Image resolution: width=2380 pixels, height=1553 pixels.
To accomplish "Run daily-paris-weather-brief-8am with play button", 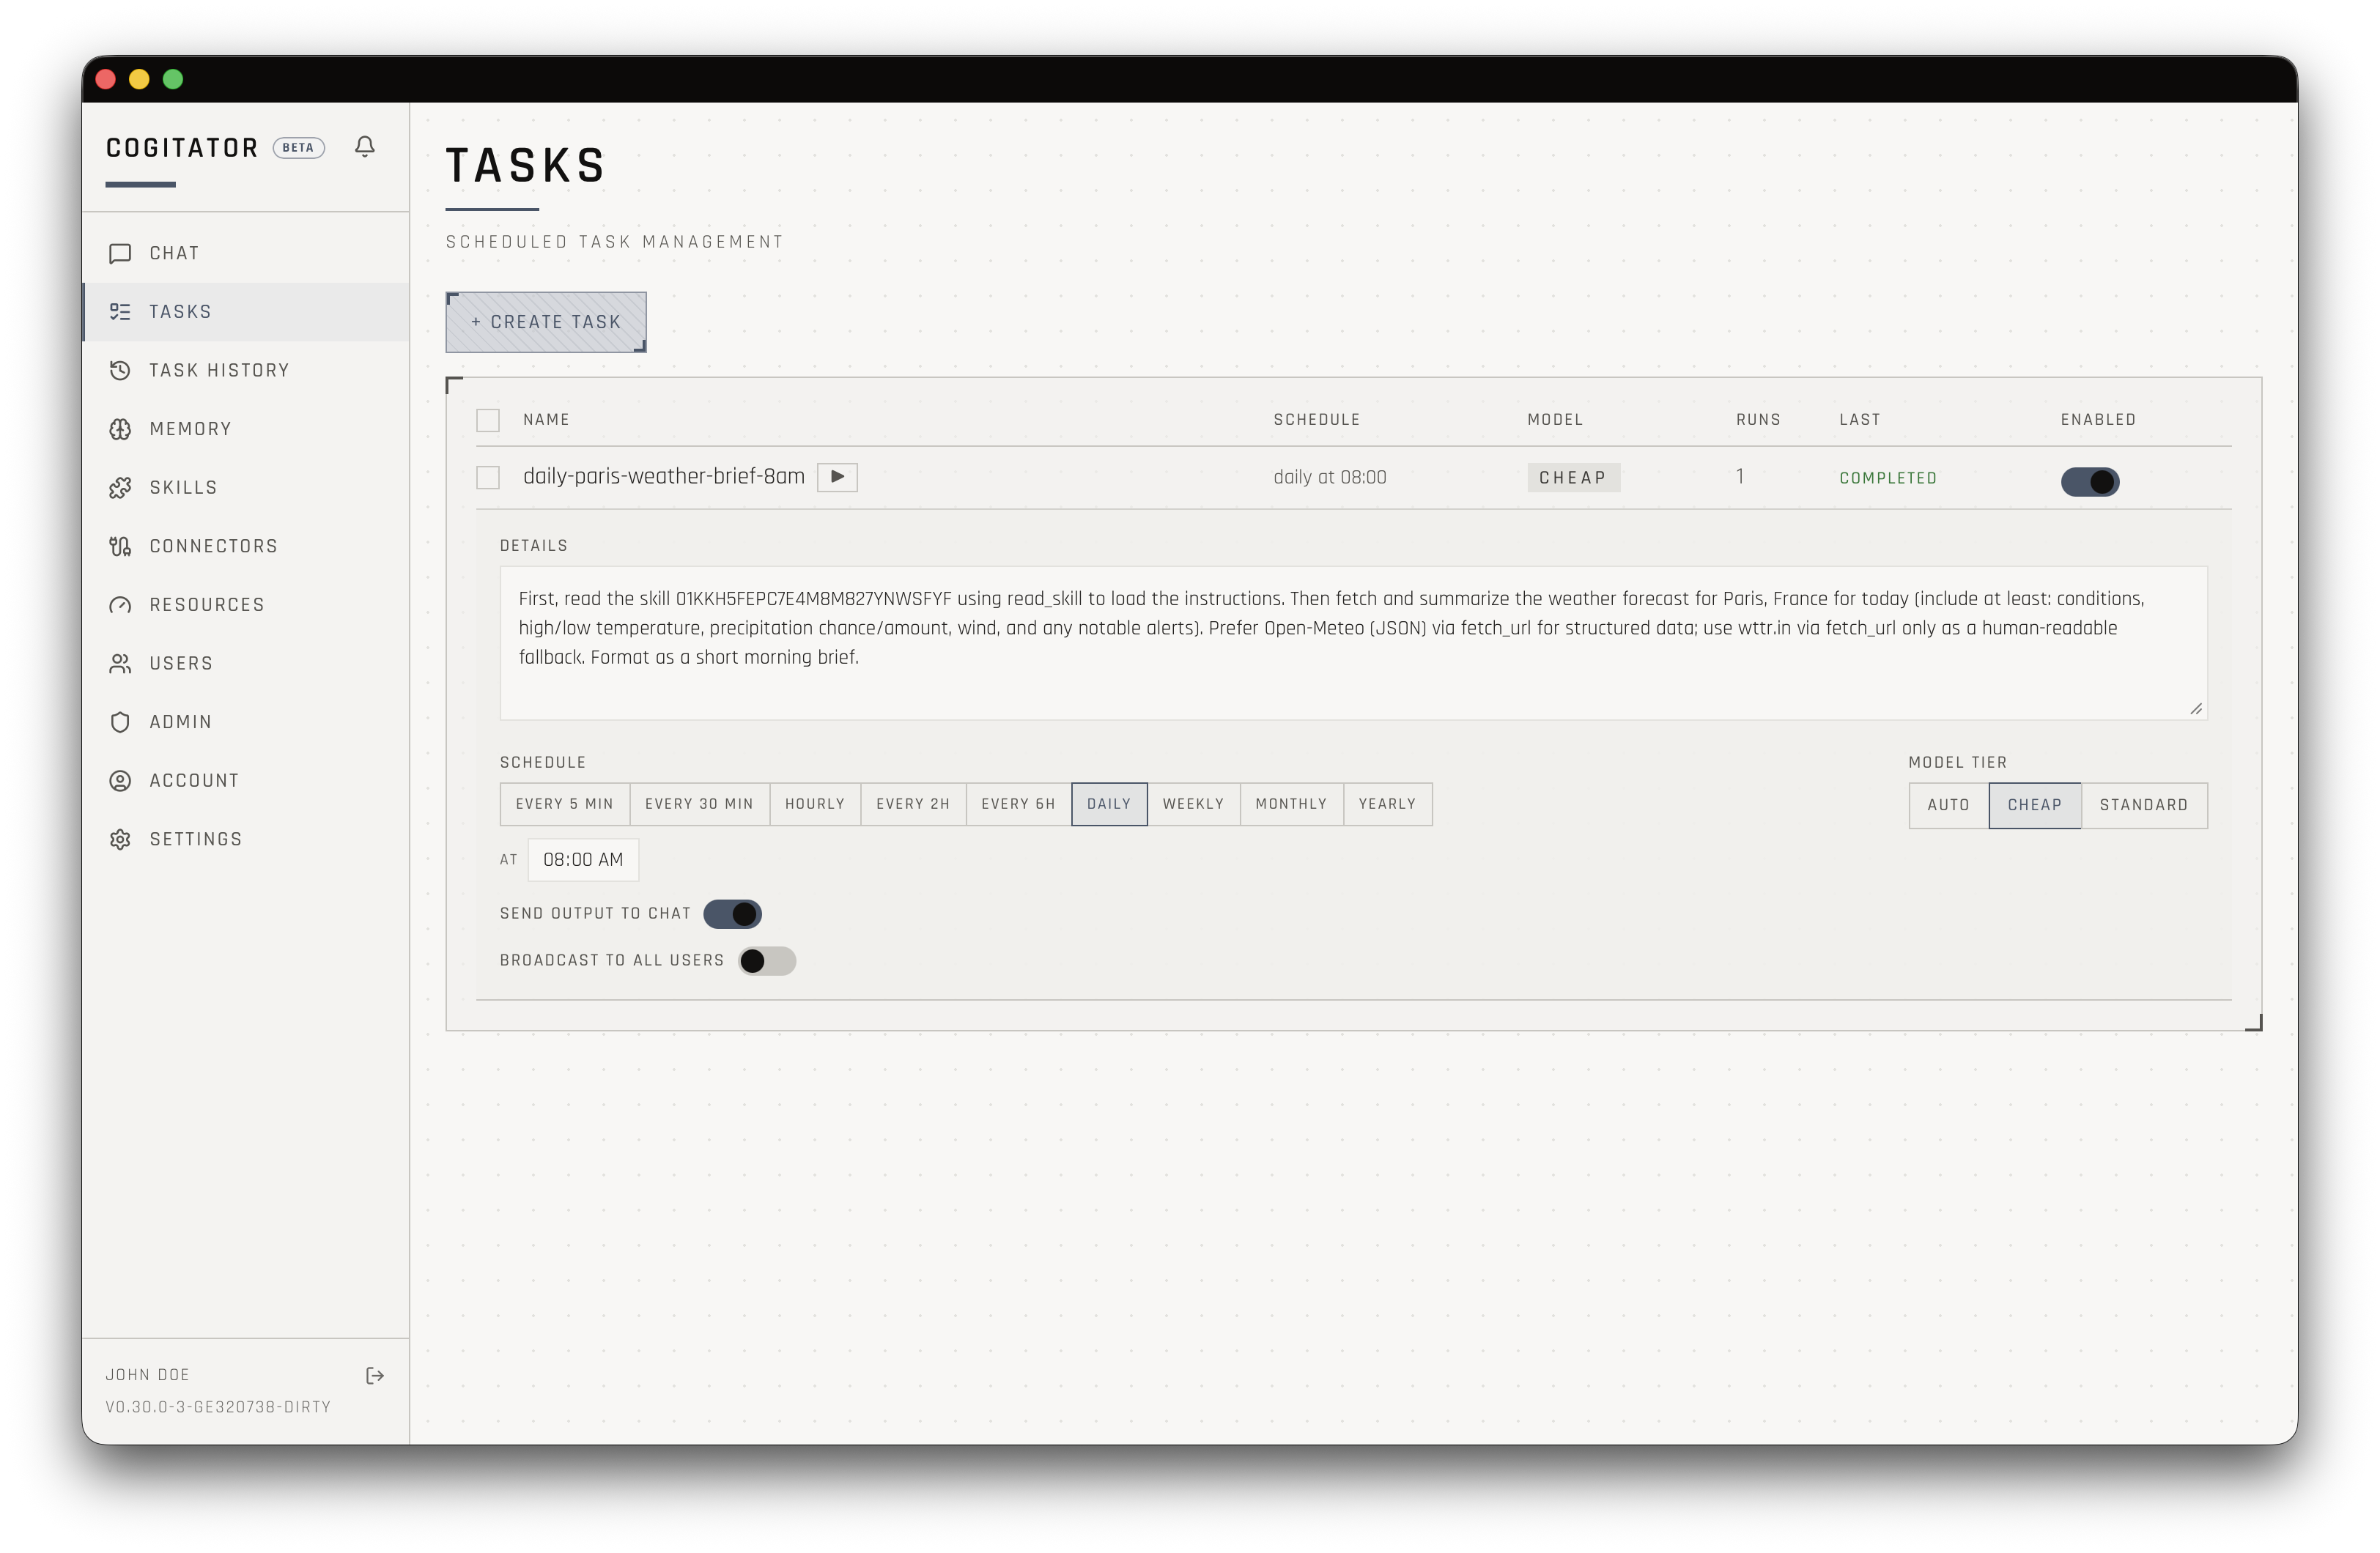I will pos(837,477).
